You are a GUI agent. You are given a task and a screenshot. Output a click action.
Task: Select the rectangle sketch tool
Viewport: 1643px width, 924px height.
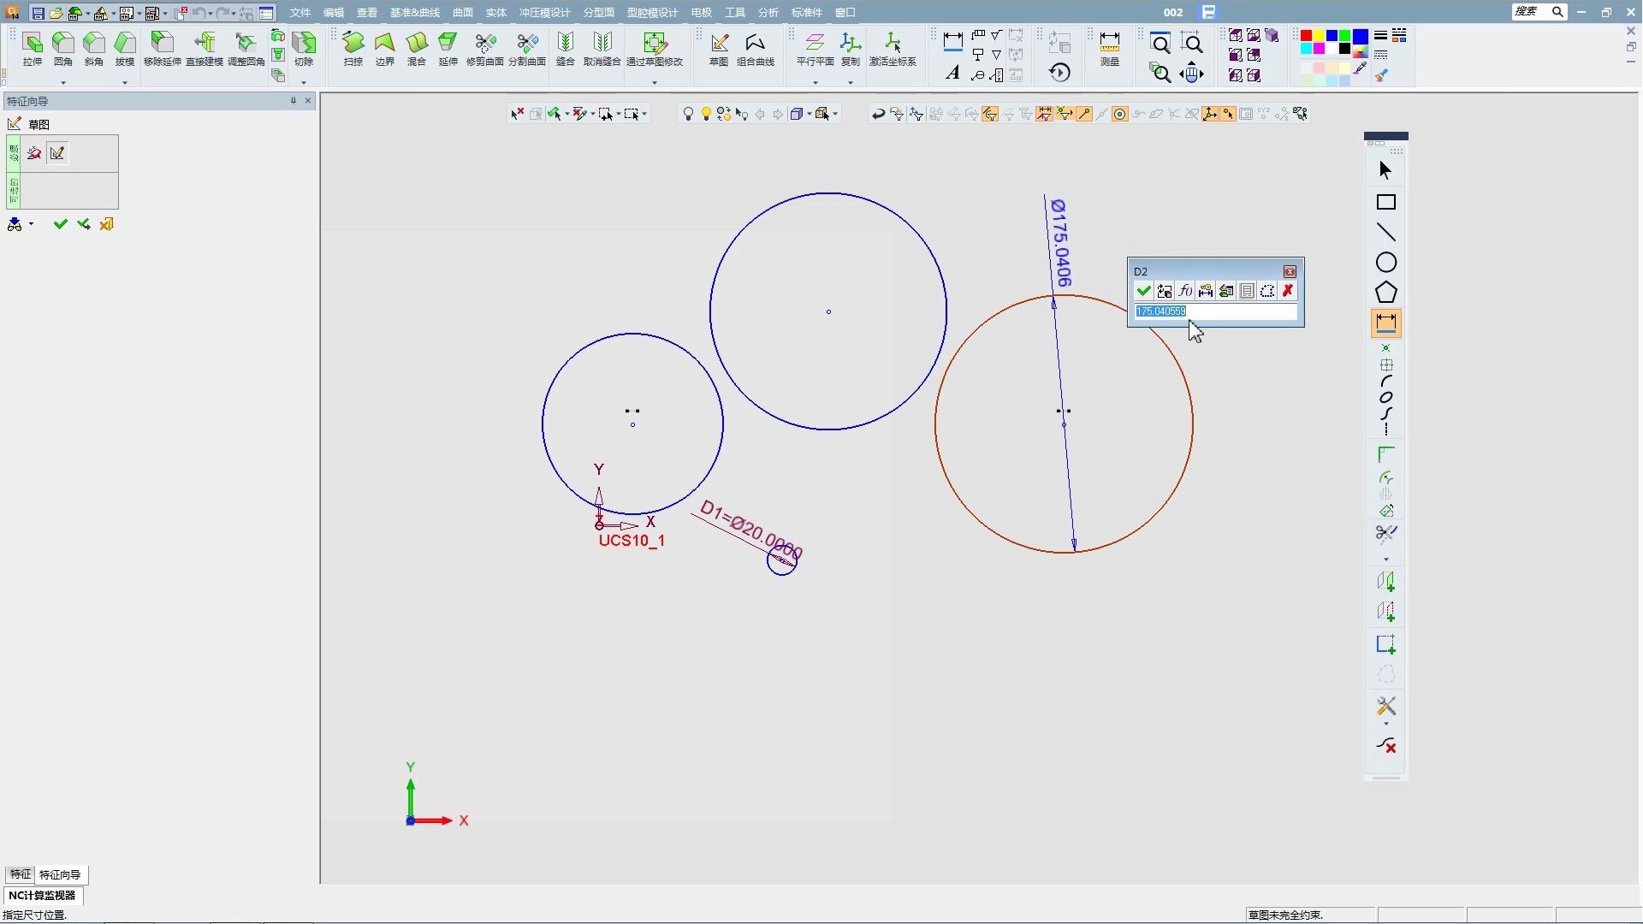[x=1385, y=203]
